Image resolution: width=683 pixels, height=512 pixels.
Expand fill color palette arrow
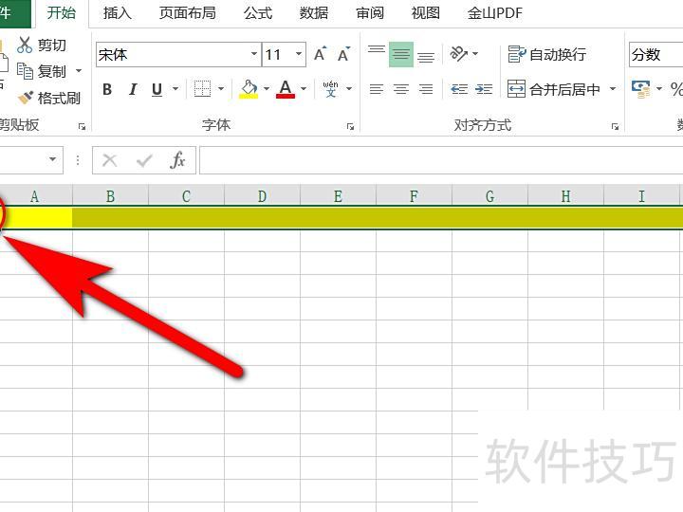click(267, 89)
